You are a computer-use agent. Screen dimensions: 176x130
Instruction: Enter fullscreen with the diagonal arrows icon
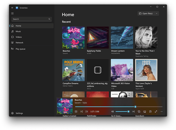point(156,112)
